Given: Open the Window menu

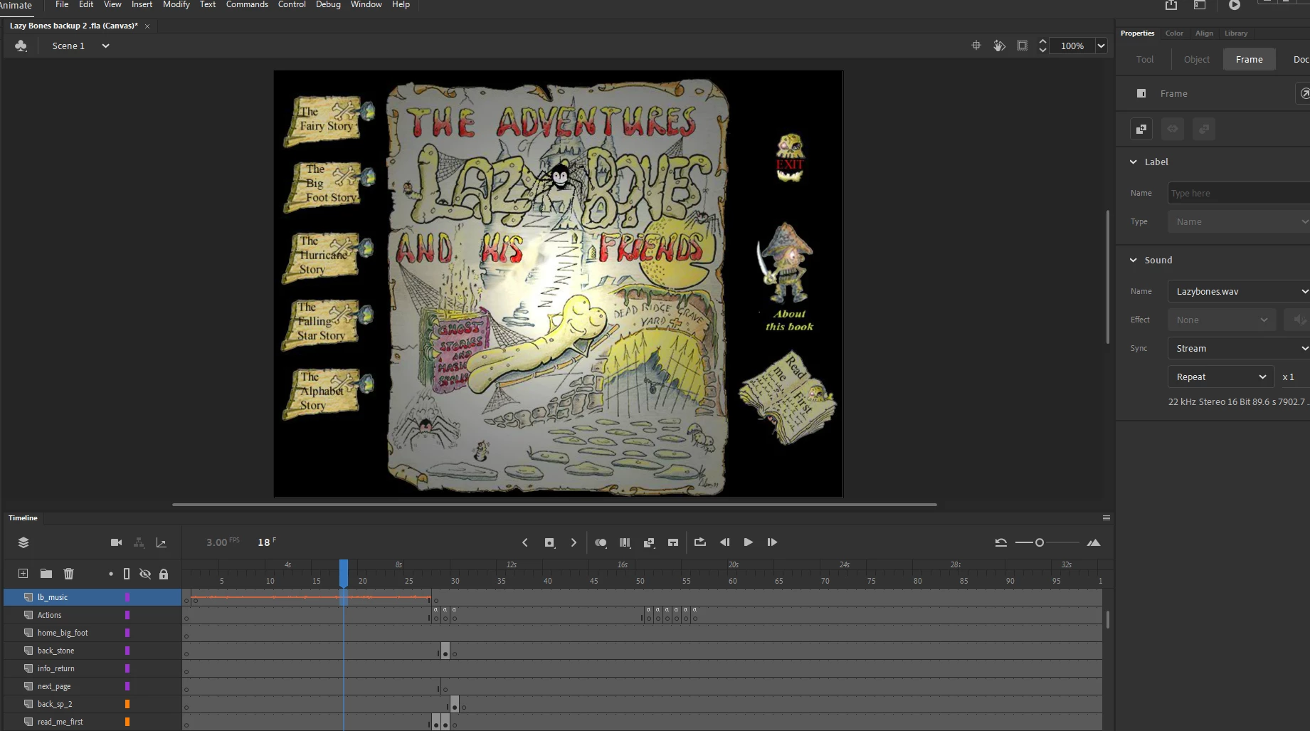Looking at the screenshot, I should tap(366, 4).
